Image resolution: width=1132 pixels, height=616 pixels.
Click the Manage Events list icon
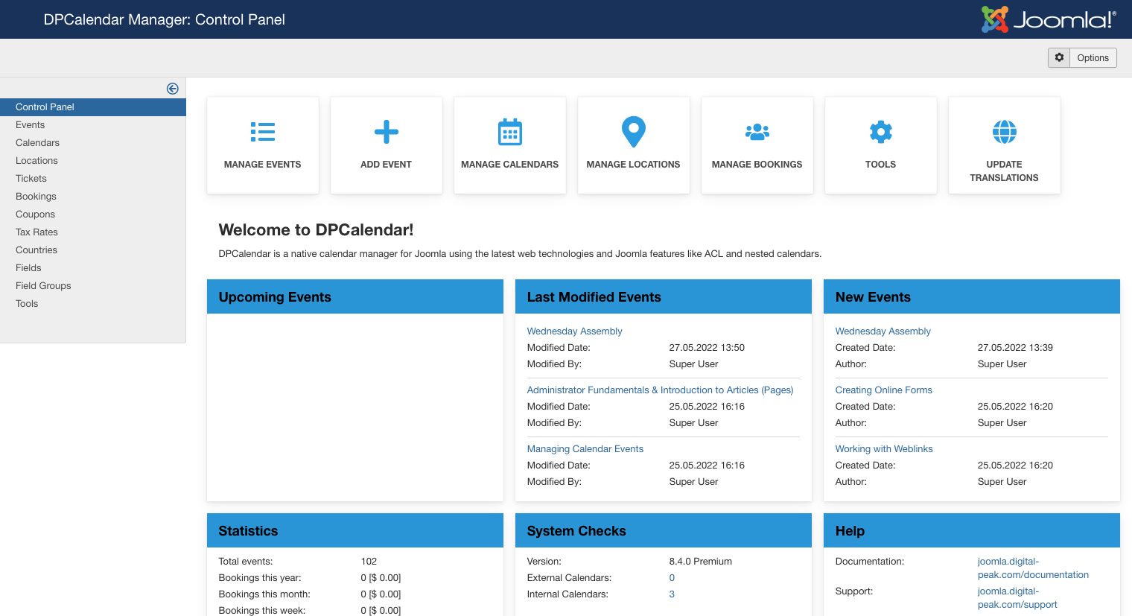coord(262,132)
